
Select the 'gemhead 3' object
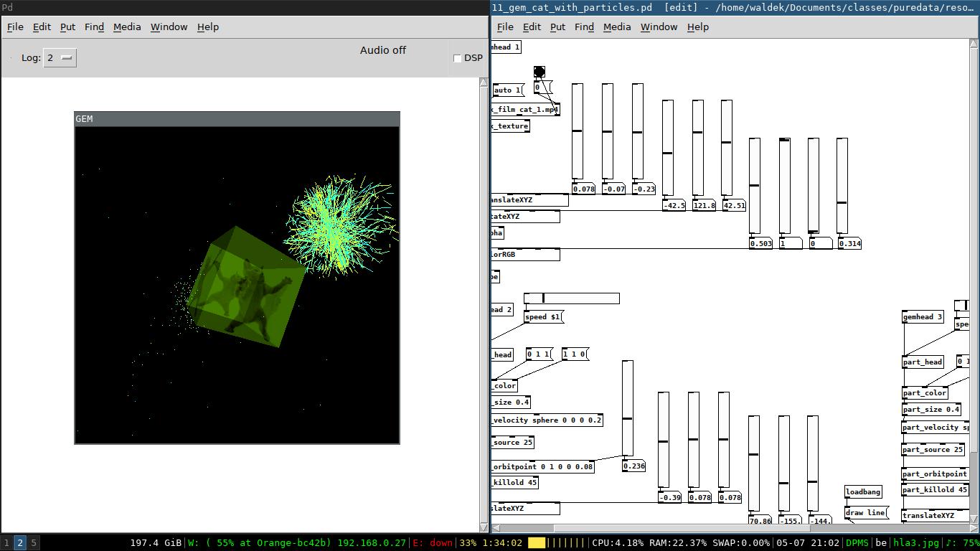pyautogui.click(x=923, y=316)
